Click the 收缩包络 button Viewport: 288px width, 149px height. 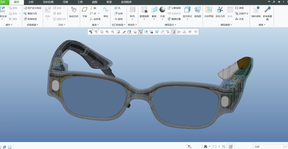tap(30, 19)
